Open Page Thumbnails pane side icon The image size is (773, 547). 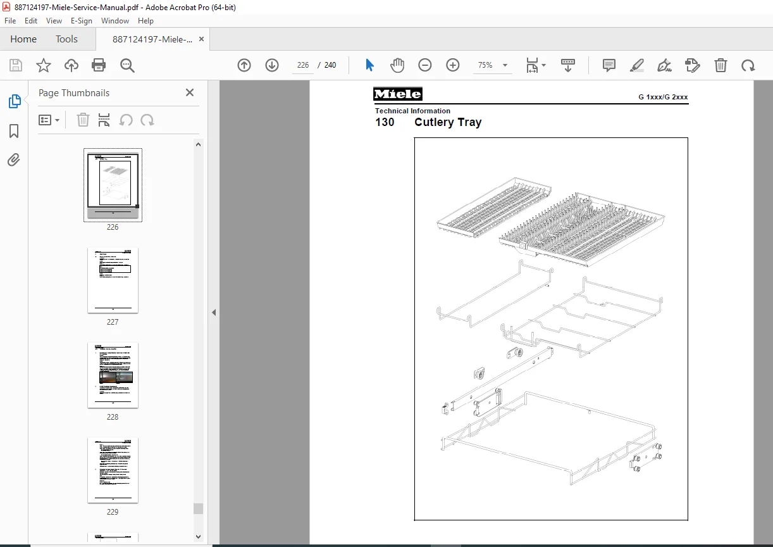point(14,101)
